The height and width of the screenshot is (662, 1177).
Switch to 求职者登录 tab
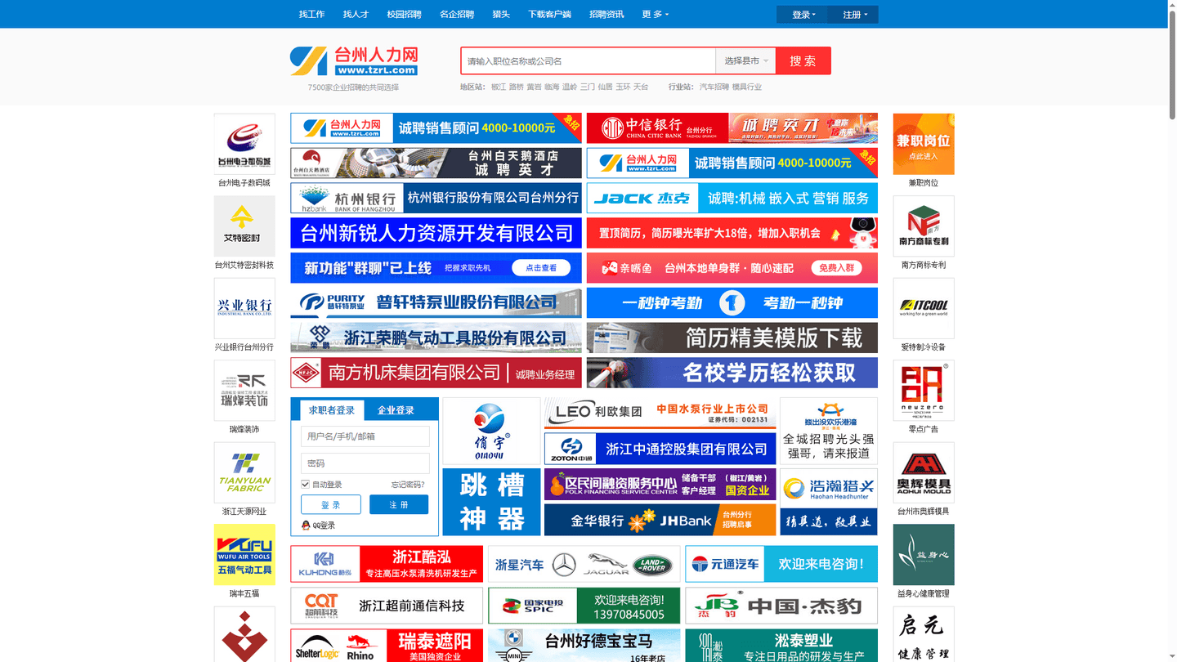(332, 410)
